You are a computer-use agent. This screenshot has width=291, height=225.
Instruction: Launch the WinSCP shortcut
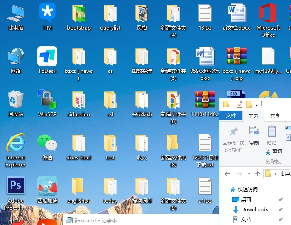click(47, 104)
